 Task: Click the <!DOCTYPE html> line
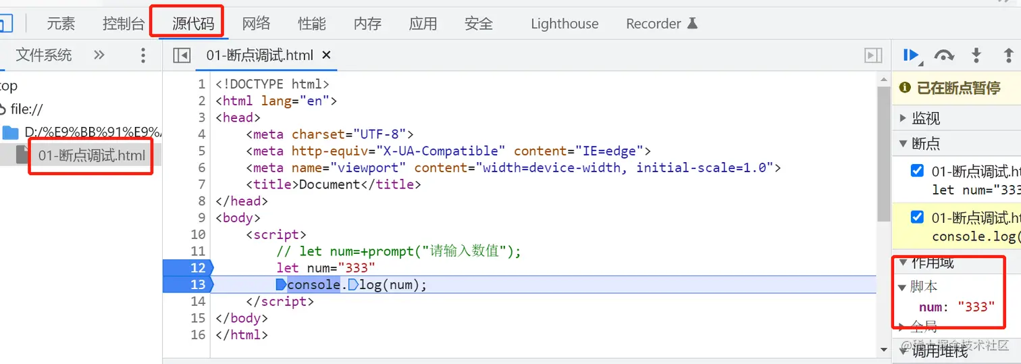[x=272, y=84]
